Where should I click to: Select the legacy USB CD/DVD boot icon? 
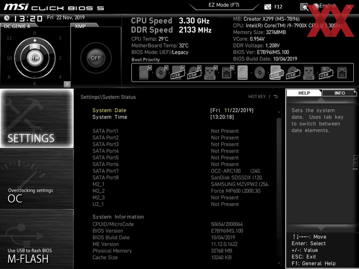point(293,73)
